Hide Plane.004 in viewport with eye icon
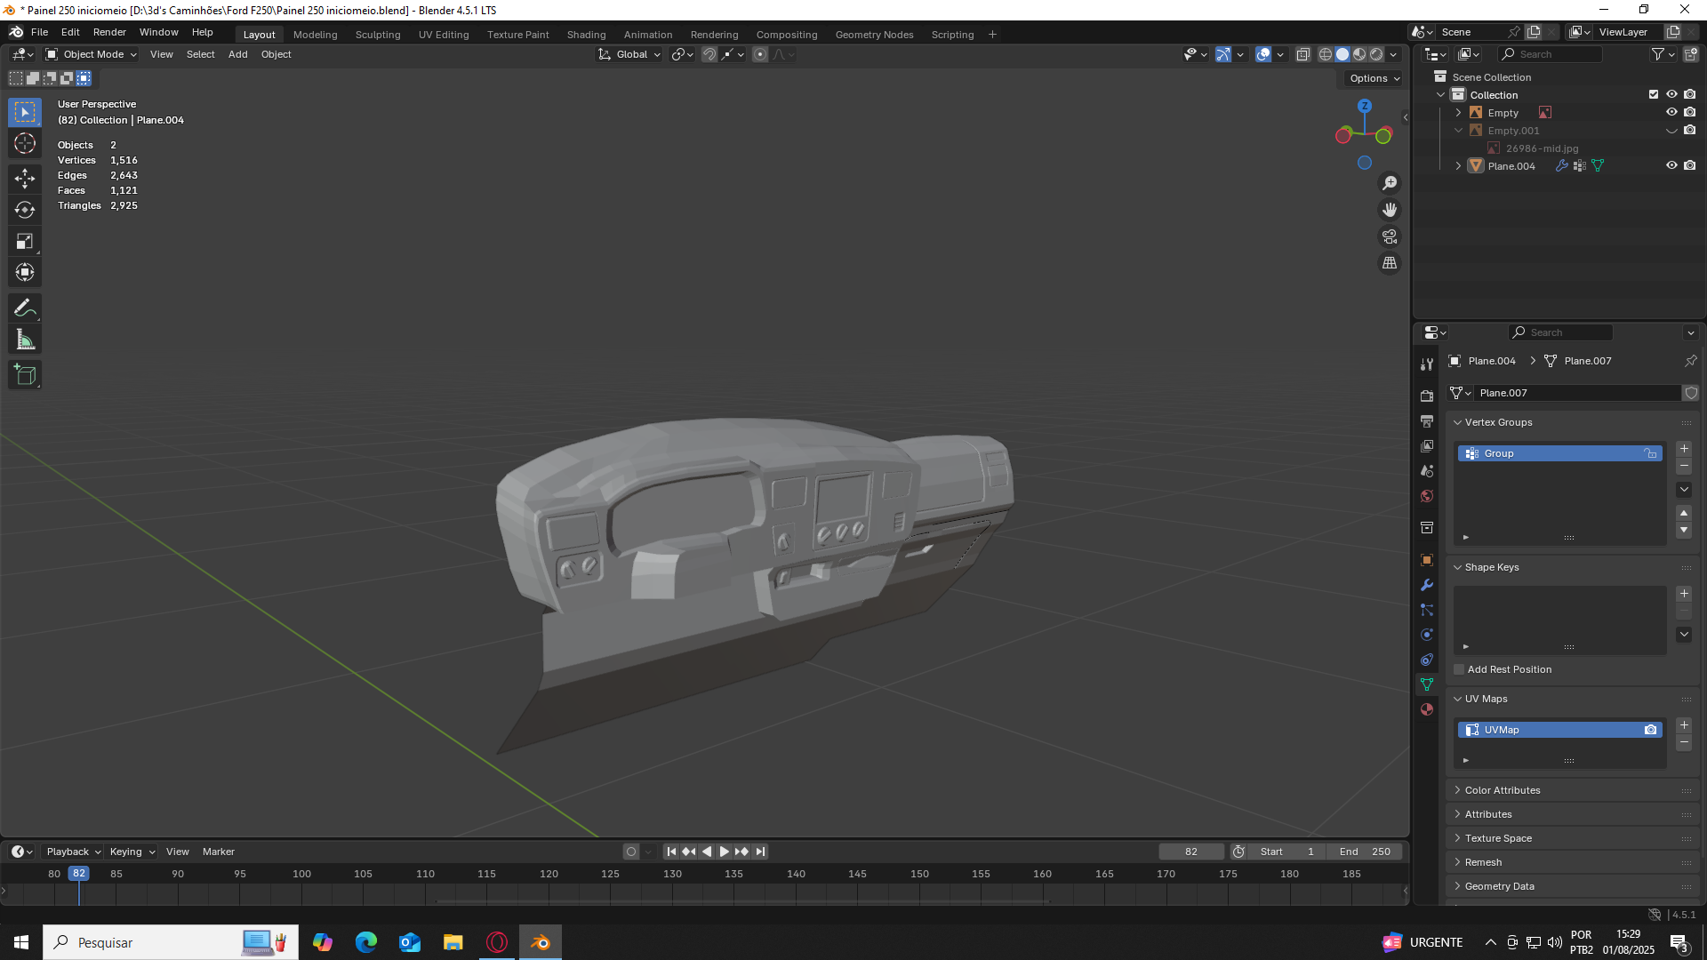The height and width of the screenshot is (960, 1707). pos(1671,165)
